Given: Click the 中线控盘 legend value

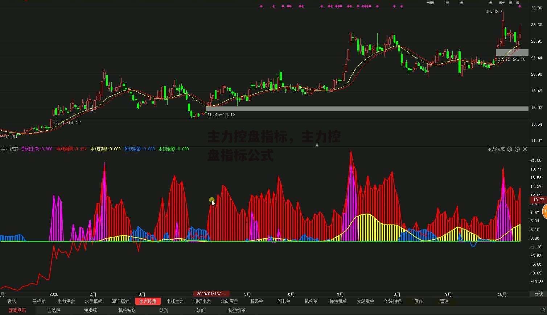Looking at the screenshot, I should (x=105, y=149).
